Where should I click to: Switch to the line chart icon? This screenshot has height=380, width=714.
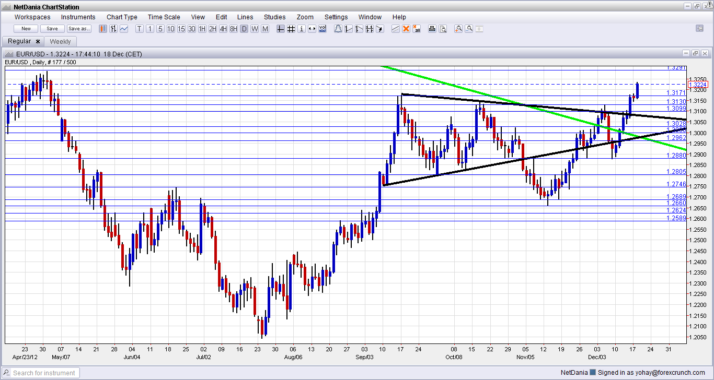click(x=124, y=29)
